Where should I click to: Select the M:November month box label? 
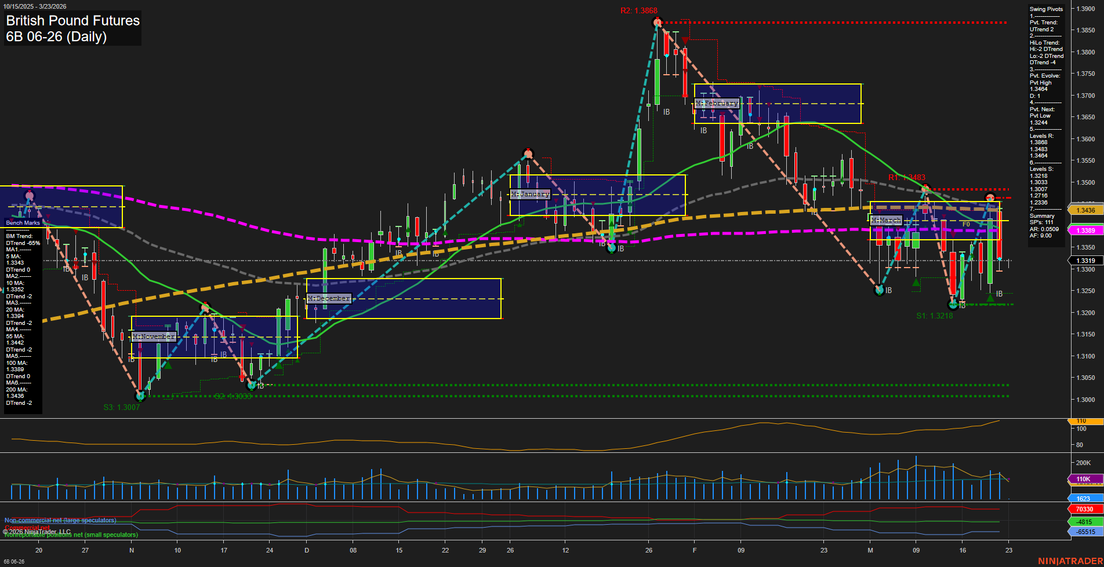pos(154,336)
